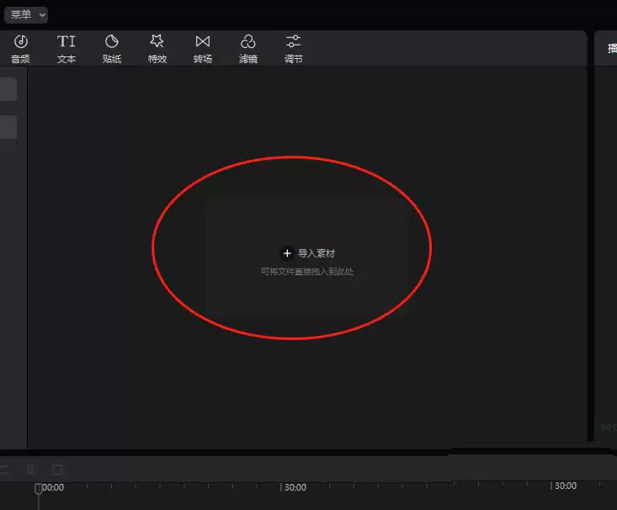
Task: Click the square icon on timeline toolbar
Action: 57,470
